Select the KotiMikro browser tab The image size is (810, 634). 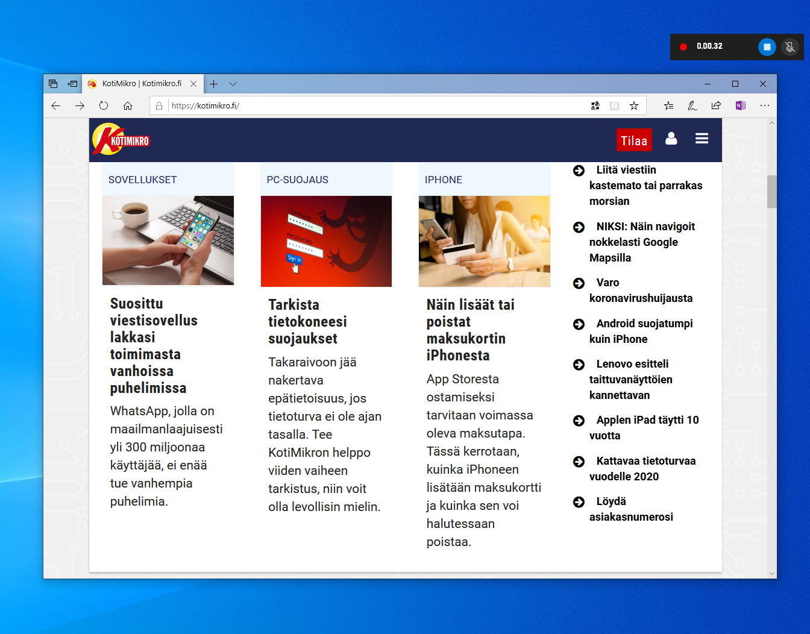pos(140,84)
